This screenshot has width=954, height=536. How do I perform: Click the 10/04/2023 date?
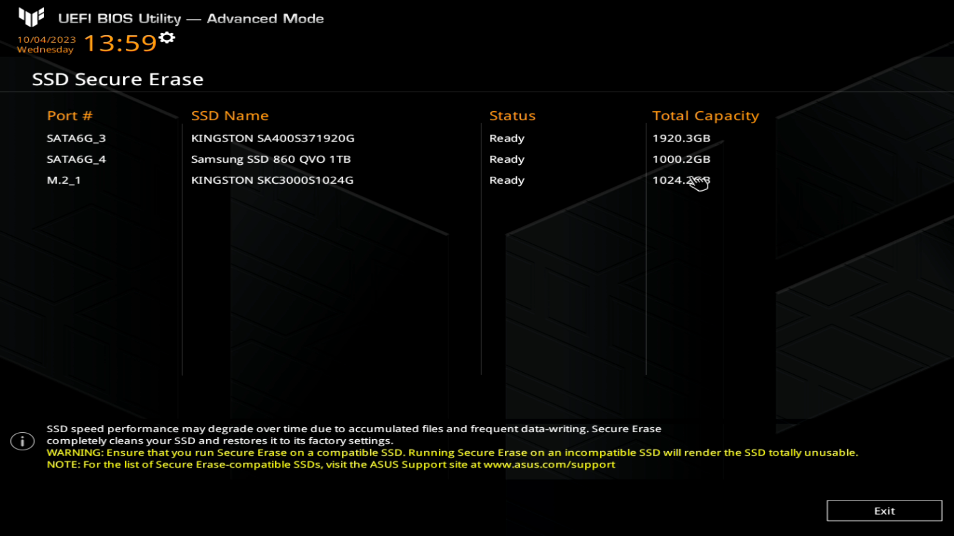coord(47,40)
